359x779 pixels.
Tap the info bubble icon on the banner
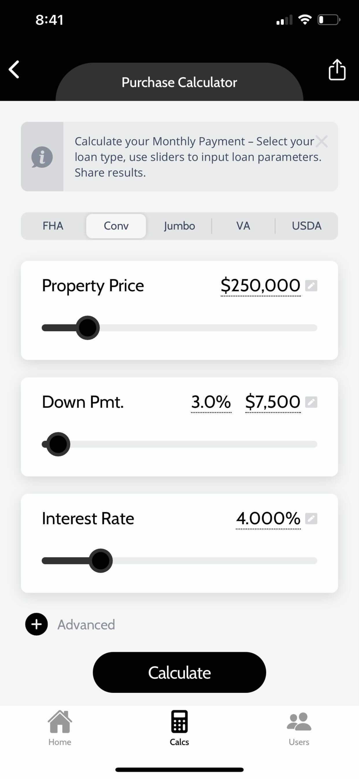[x=42, y=156]
